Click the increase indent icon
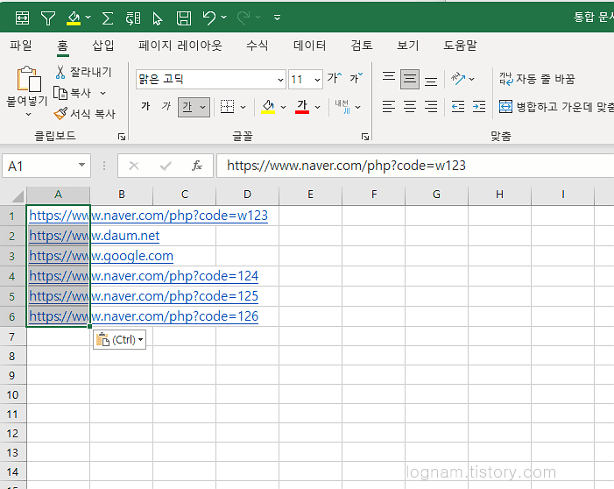The height and width of the screenshot is (489, 614). [479, 107]
